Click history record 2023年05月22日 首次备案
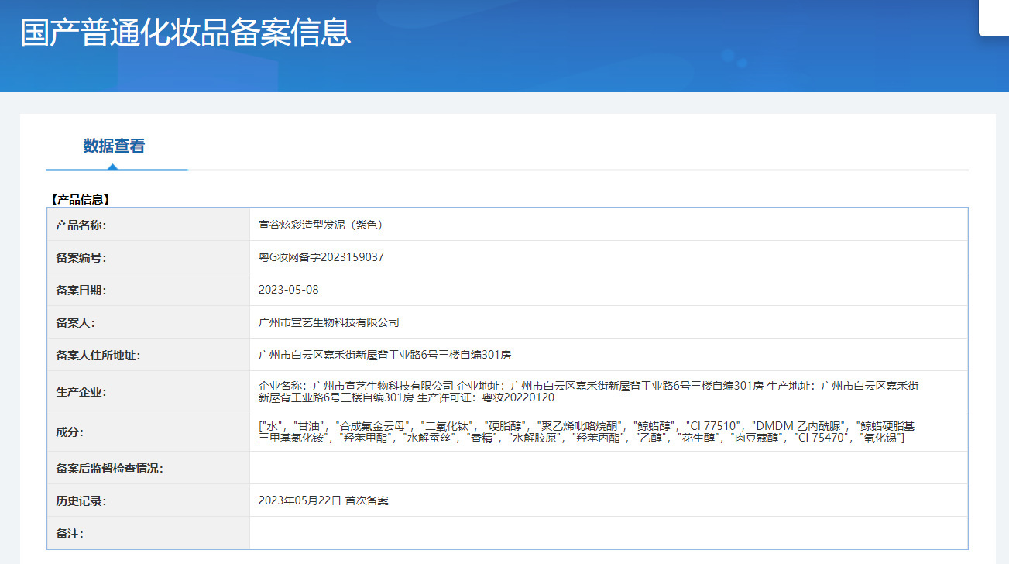 (x=324, y=500)
